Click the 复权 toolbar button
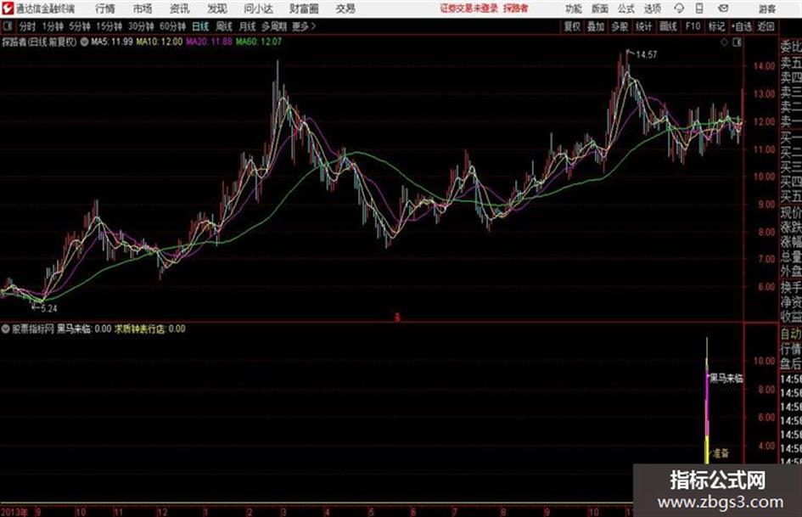Viewport: 802px width, 517px height. [x=572, y=26]
